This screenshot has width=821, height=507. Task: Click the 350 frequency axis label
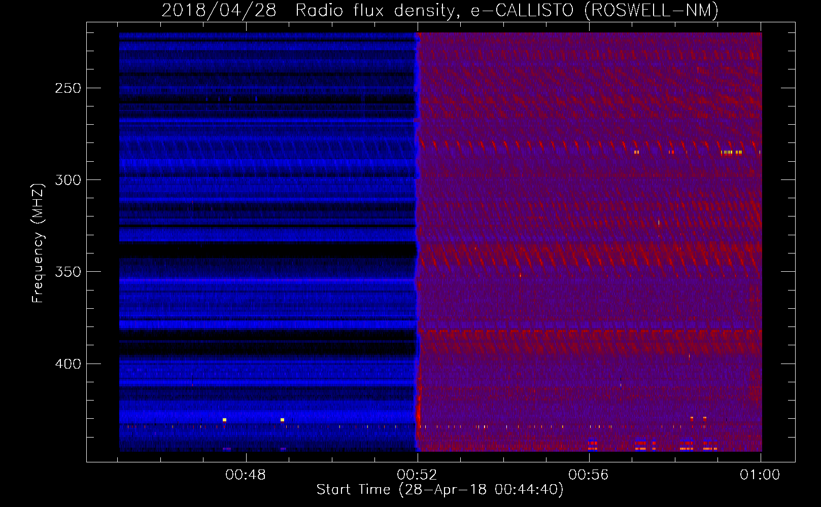68,272
